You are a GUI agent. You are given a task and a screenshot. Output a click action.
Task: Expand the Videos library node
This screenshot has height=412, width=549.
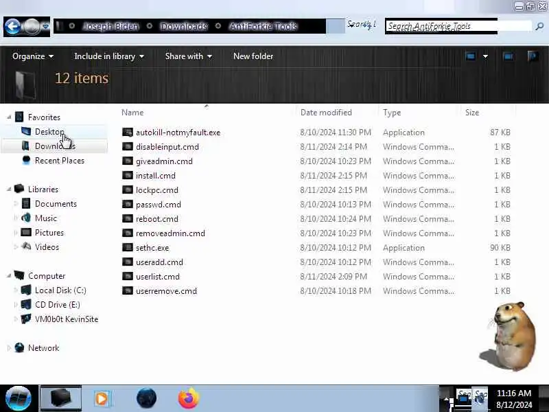pyautogui.click(x=16, y=247)
